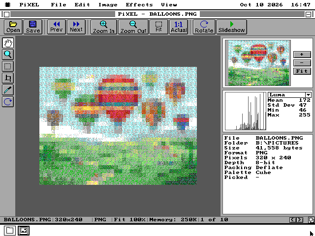The height and width of the screenshot is (236, 315).
Task: Choose the rectangular Marquee selection tool
Action: coord(8,66)
